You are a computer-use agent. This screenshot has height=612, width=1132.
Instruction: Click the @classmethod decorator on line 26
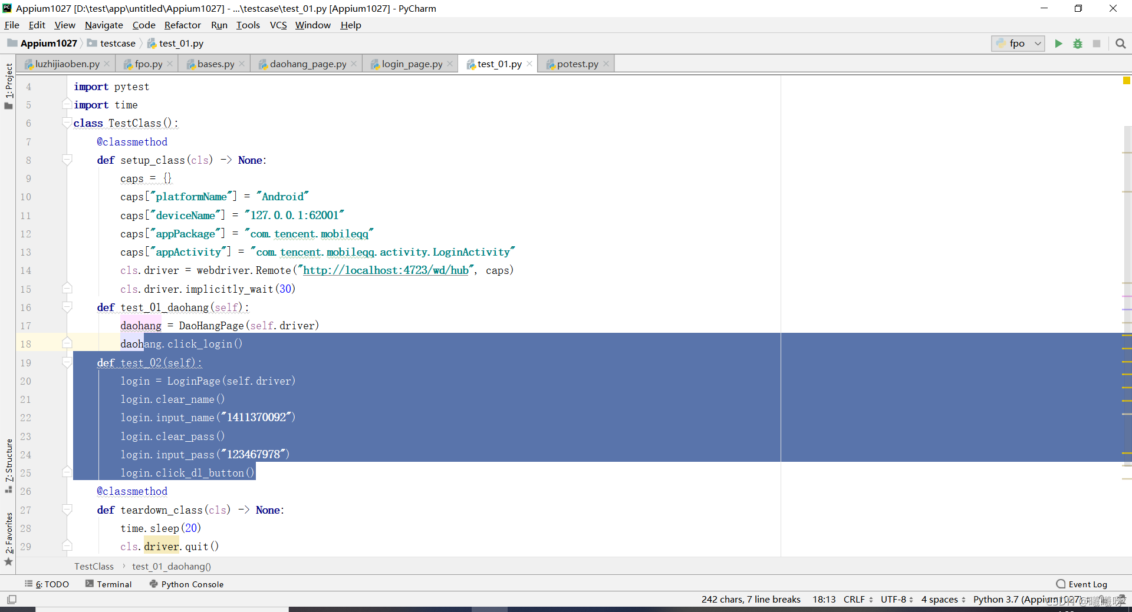(x=132, y=491)
